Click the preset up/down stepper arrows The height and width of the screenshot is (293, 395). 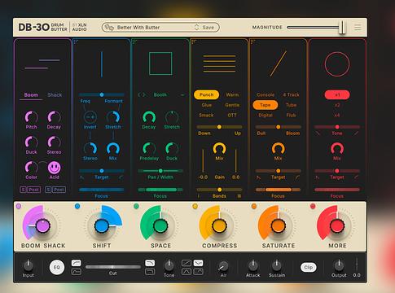(196, 28)
